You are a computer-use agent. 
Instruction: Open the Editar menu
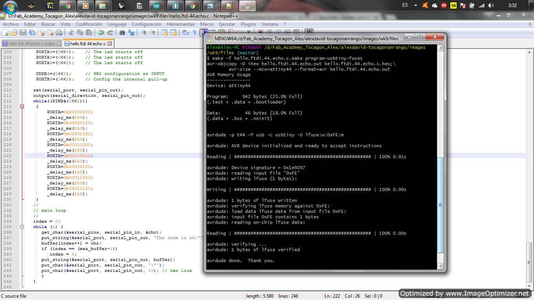[30, 24]
